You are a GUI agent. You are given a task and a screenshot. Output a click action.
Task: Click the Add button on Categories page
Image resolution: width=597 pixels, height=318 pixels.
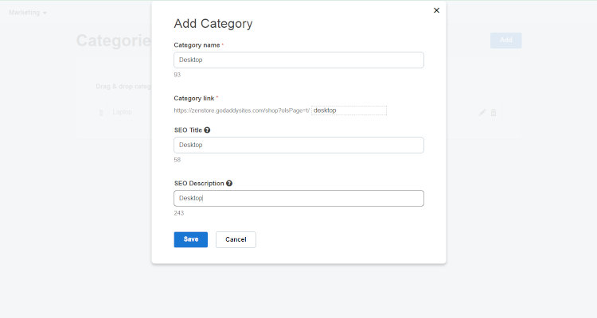(505, 41)
